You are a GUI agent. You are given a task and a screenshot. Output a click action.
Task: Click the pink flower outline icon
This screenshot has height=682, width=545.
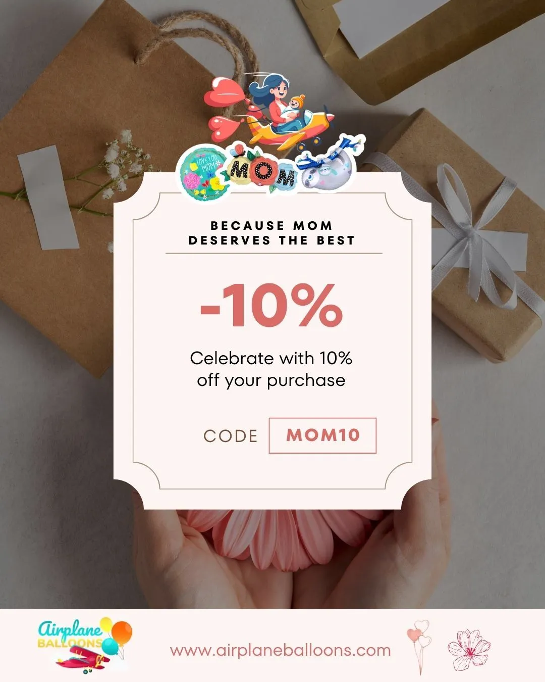[469, 649]
